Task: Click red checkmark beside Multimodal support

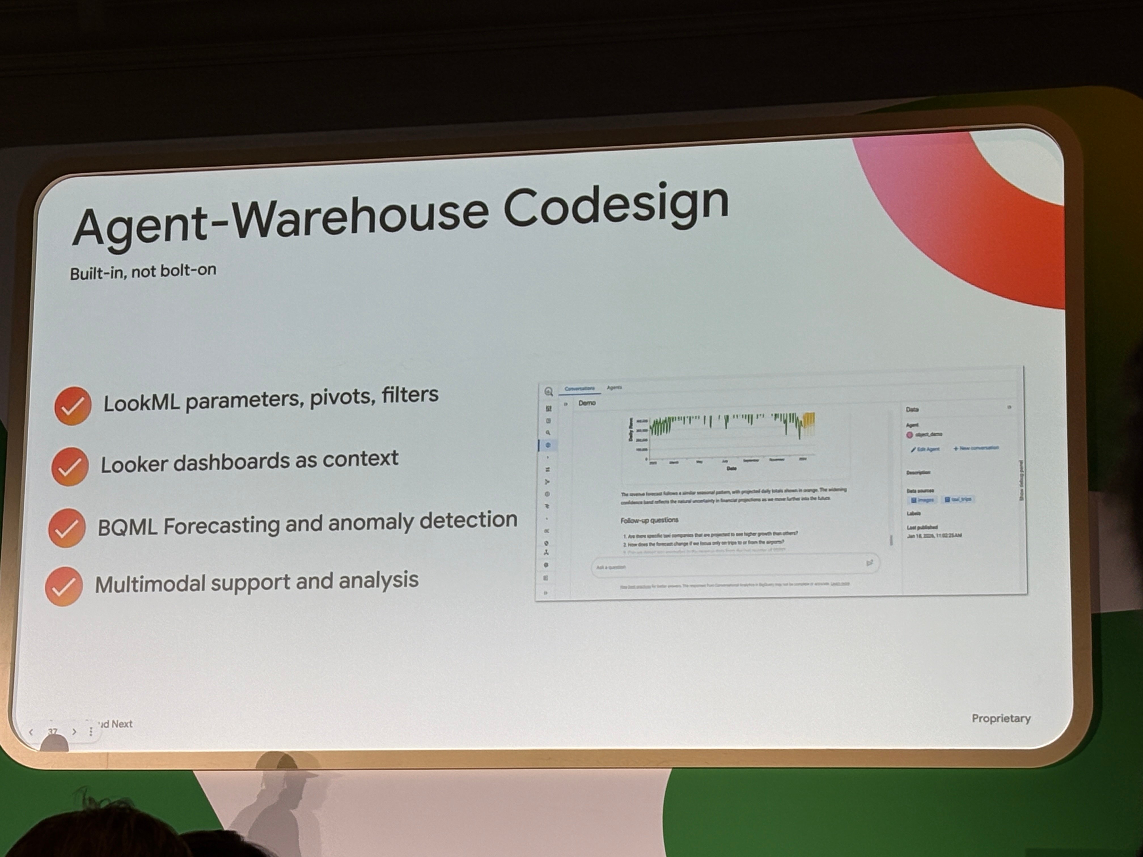Action: [x=63, y=587]
